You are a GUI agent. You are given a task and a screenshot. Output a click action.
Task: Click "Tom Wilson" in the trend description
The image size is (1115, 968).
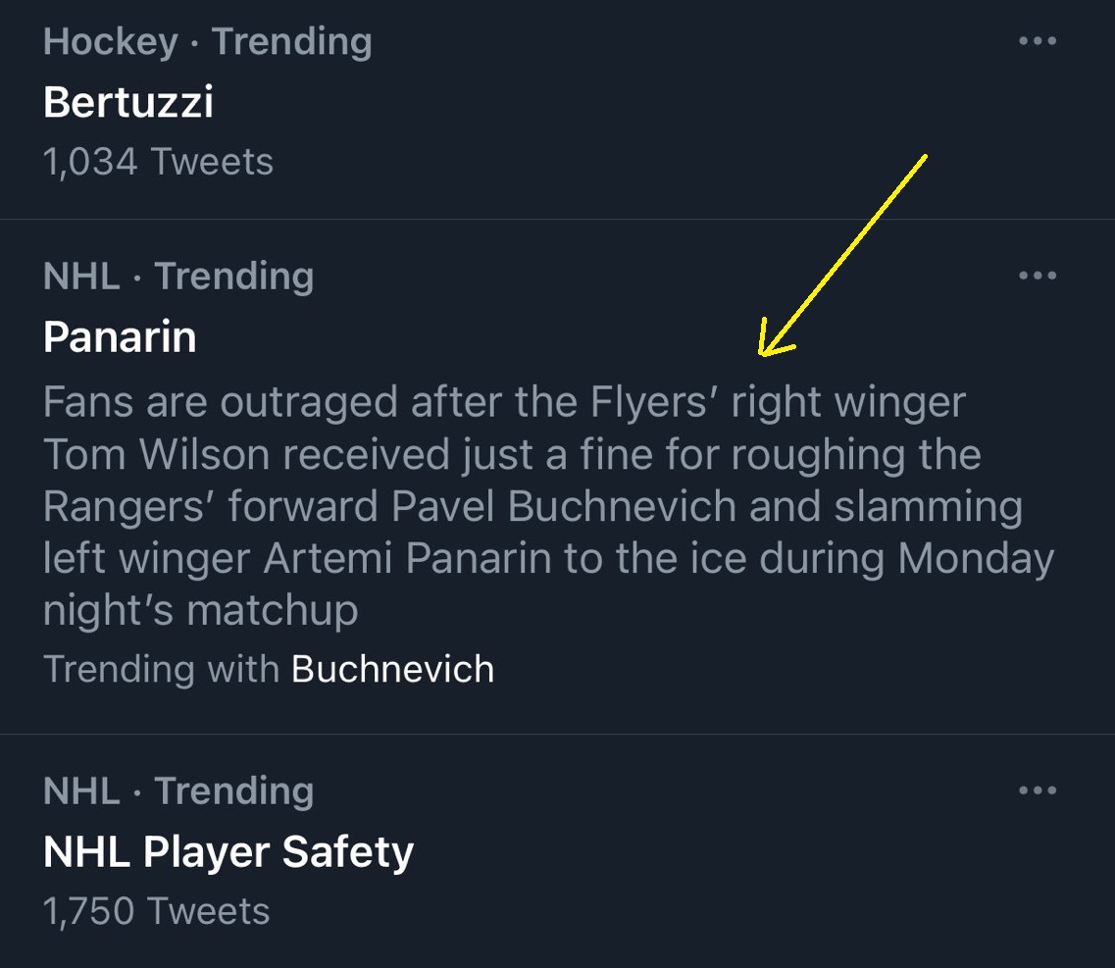(x=158, y=455)
